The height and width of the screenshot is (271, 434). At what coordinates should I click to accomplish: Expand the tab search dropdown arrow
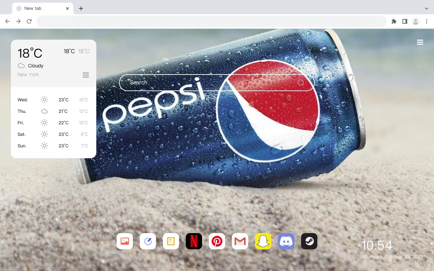pyautogui.click(x=427, y=8)
